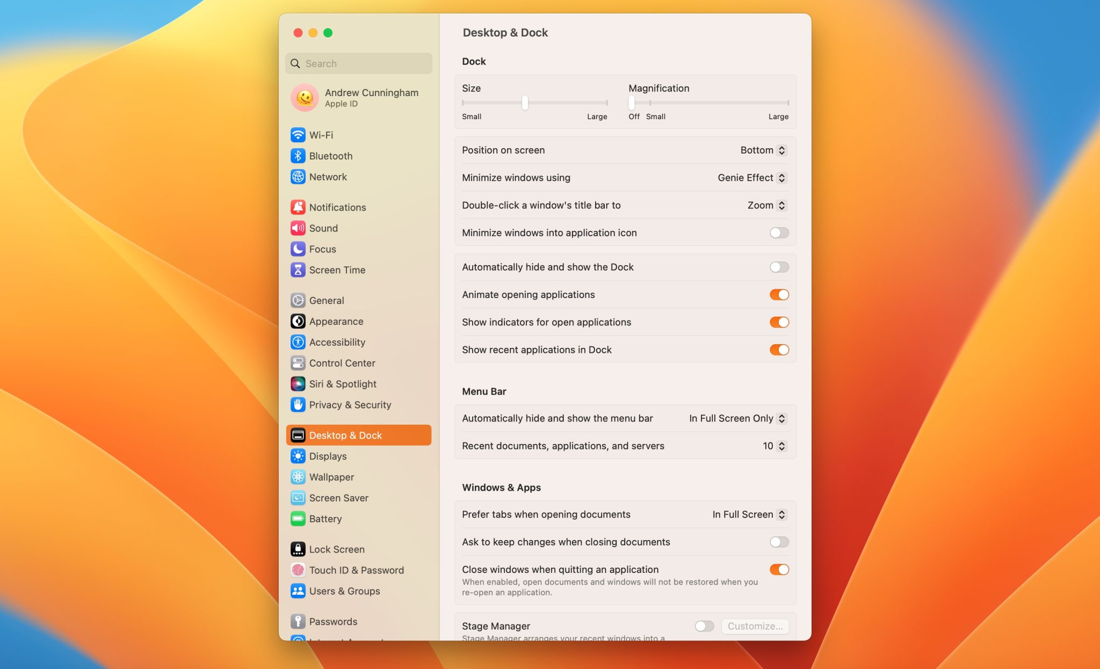Screen dimensions: 1100x669
Task: Go to Sound settings
Action: pos(323,228)
